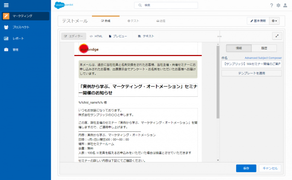
Task: Click the scrollbar down arrow
Action: click(218, 160)
